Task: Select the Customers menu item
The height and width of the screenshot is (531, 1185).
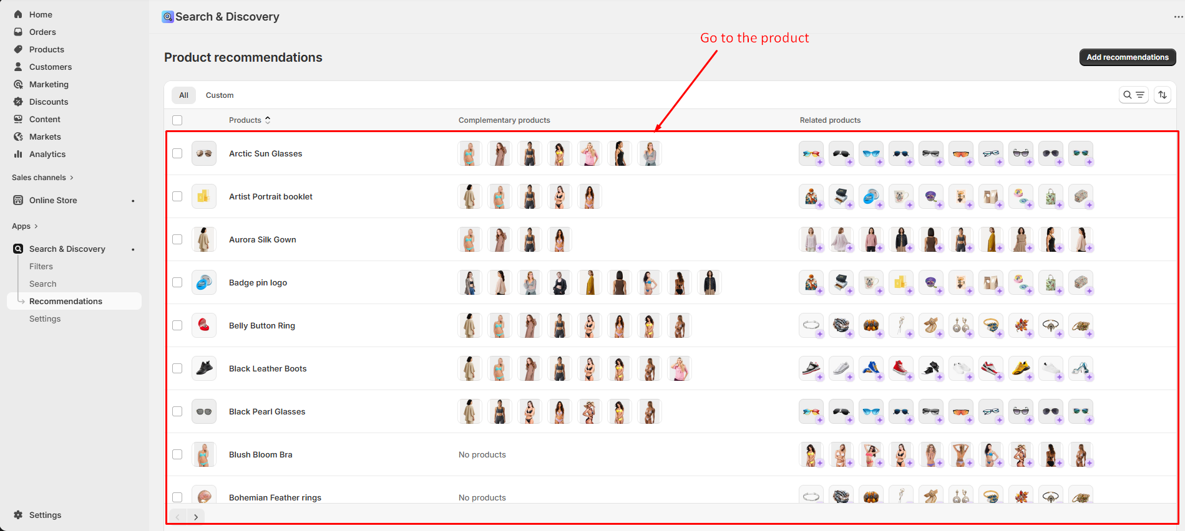Action: tap(50, 67)
